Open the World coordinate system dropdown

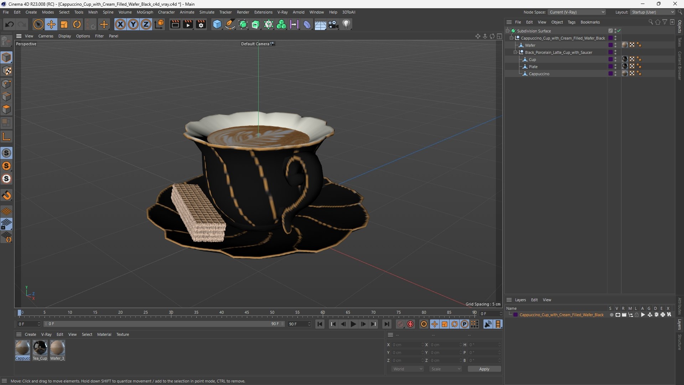tap(408, 369)
